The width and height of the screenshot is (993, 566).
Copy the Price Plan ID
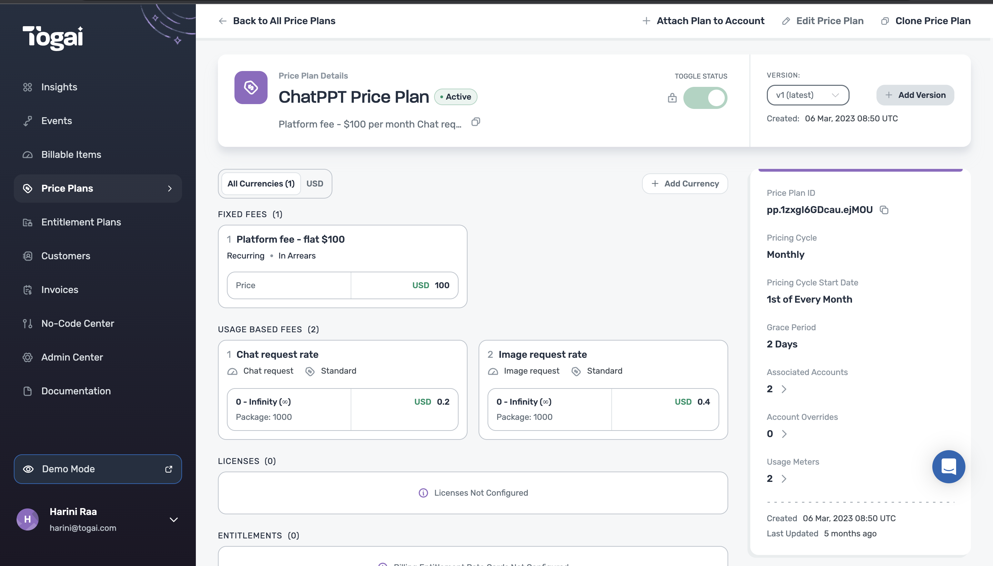click(x=884, y=210)
